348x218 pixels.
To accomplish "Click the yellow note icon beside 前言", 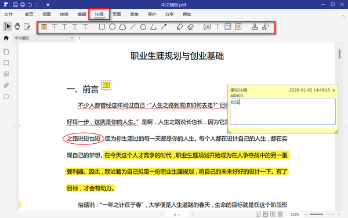I will point(106,85).
